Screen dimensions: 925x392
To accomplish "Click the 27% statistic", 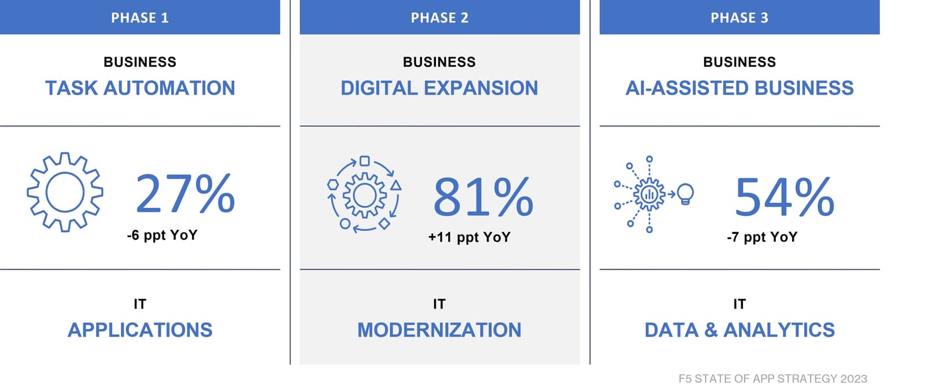I will pos(185,195).
